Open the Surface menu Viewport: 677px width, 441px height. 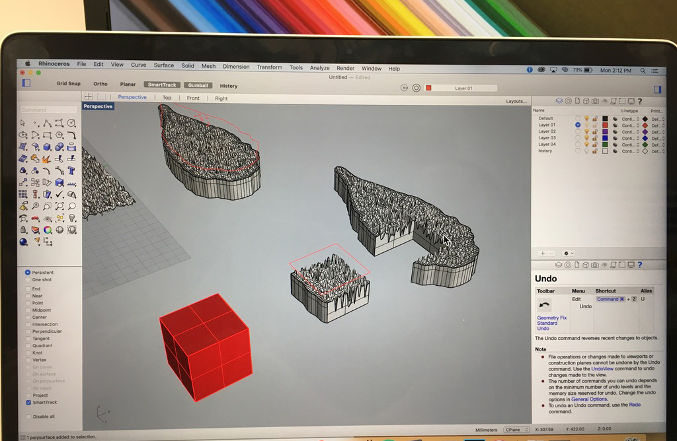(164, 65)
